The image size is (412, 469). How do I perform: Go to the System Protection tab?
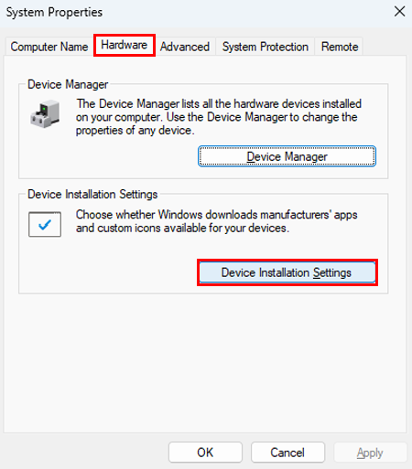point(265,47)
